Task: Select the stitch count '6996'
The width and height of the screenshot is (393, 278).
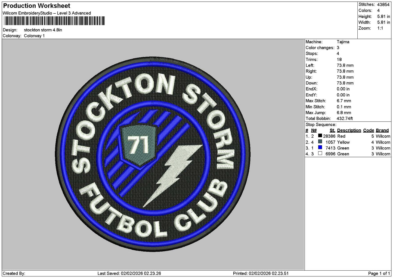Action: pos(330,154)
